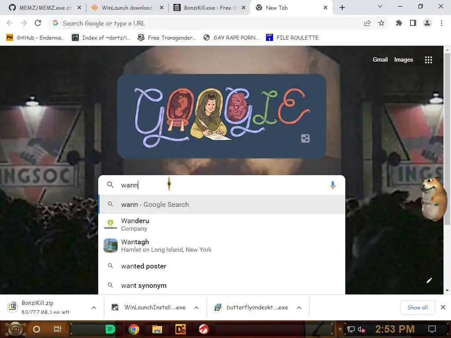Add a new browser tab
Viewport: 451px width, 338px height.
(342, 8)
